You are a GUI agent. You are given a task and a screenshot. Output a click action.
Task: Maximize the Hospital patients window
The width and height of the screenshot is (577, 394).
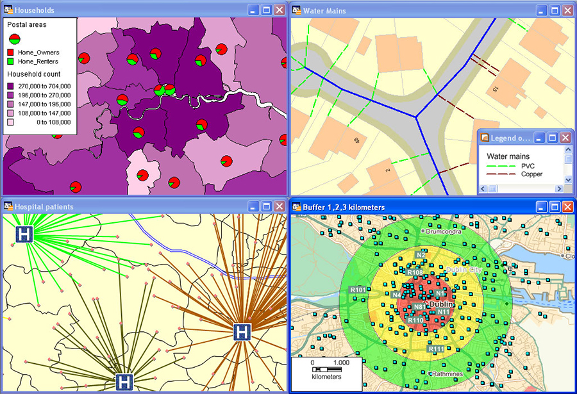pos(267,206)
